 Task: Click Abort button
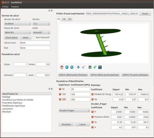[25, 37]
